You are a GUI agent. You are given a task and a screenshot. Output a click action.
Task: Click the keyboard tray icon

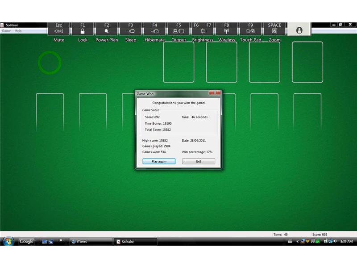(290, 241)
